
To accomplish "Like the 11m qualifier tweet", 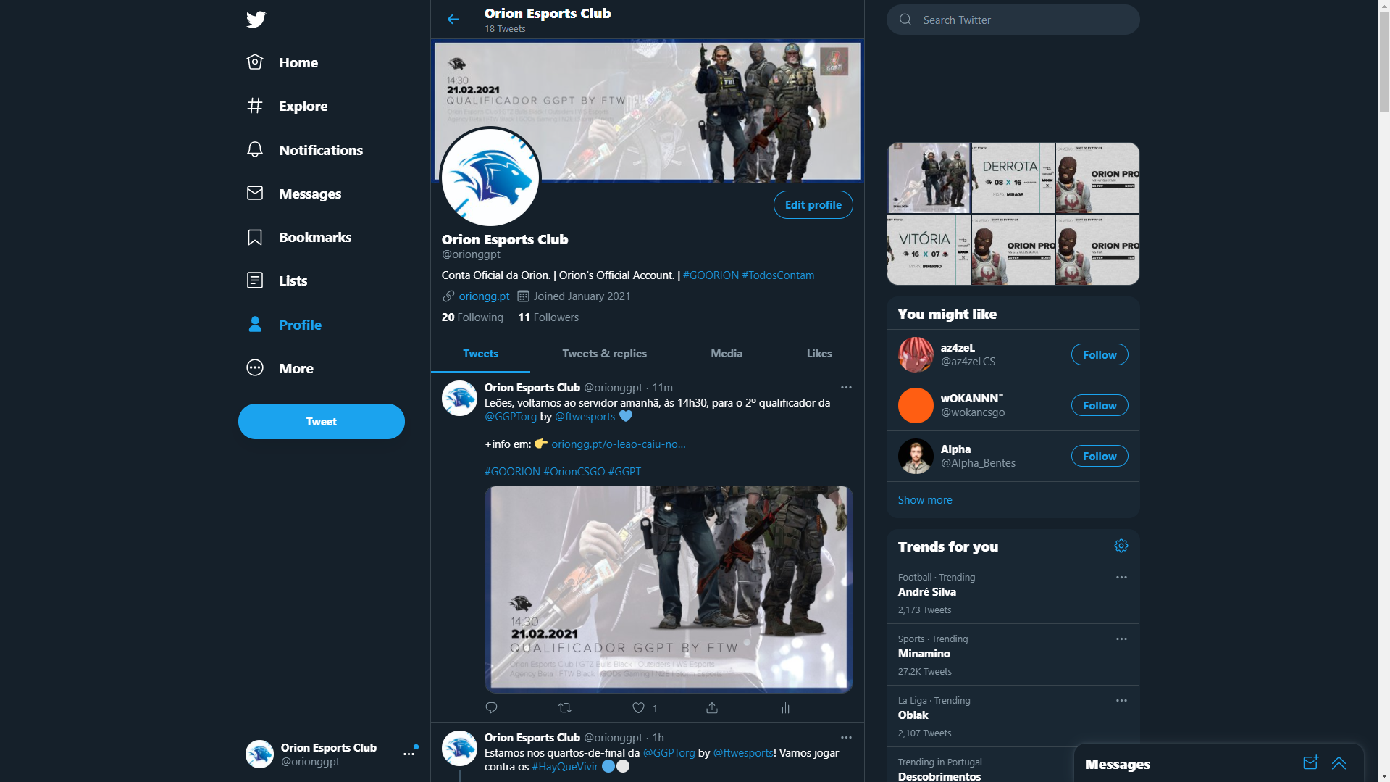I will tap(638, 708).
